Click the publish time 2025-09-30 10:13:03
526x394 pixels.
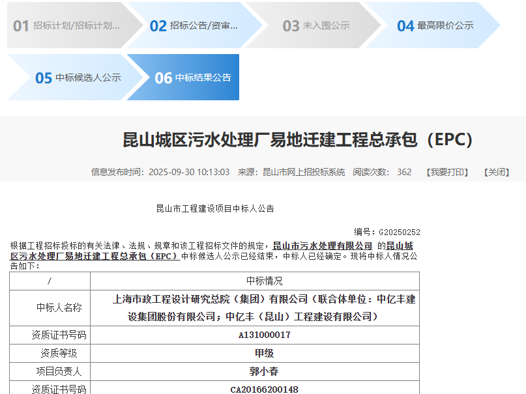(x=189, y=172)
